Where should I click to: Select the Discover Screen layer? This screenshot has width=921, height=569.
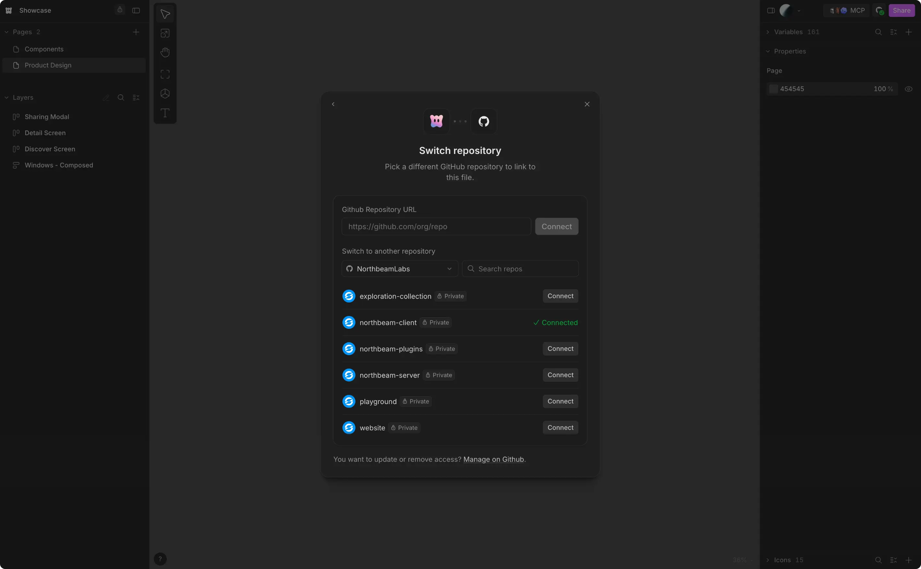[74, 149]
